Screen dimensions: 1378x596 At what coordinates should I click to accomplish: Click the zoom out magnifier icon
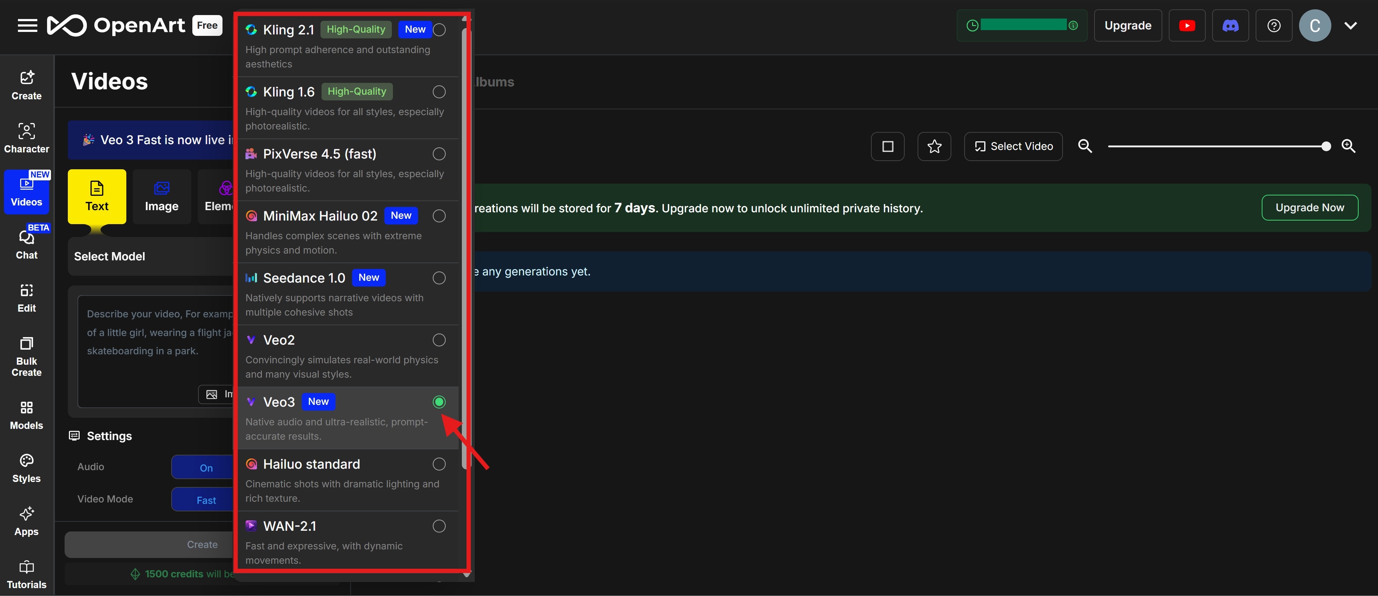coord(1085,146)
